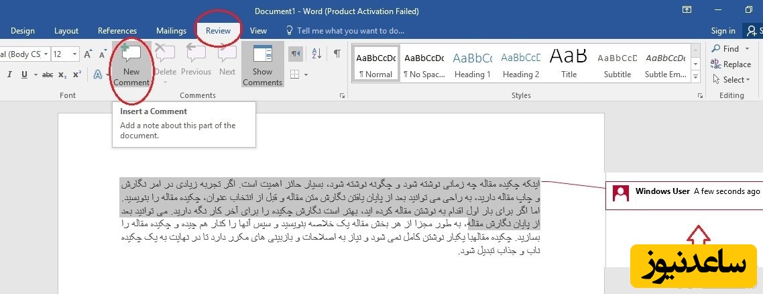Apply superscript formatting
Viewport: 763px width, 294px height.
point(77,75)
